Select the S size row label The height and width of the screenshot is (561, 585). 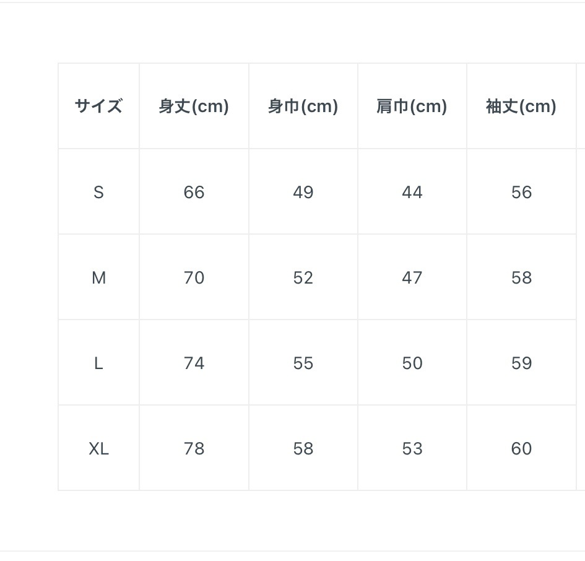(98, 192)
